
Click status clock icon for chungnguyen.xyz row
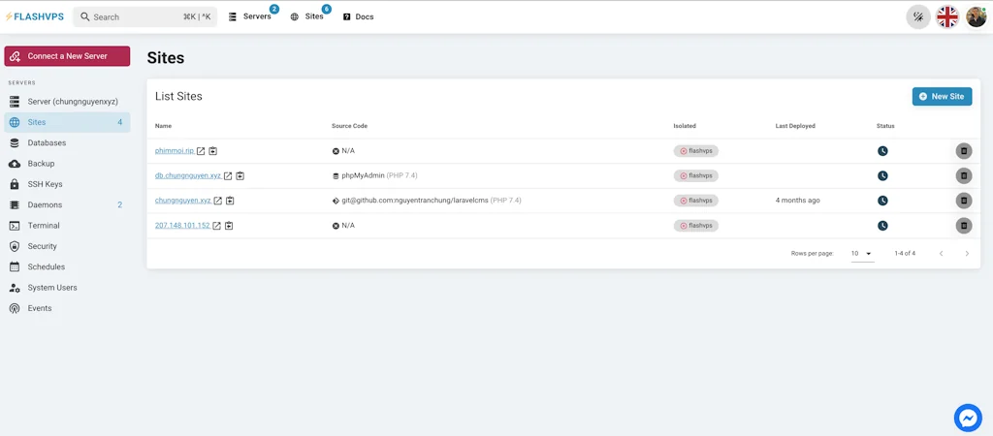882,201
